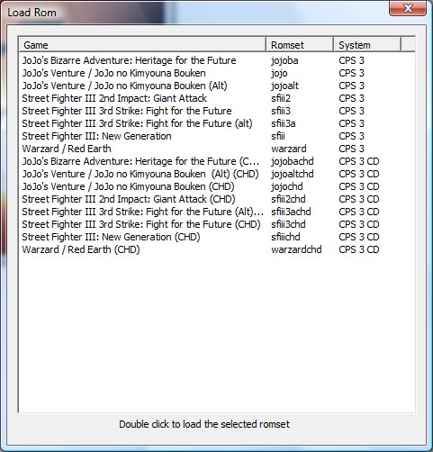The width and height of the screenshot is (433, 452).
Task: Sort list by Game column header
Action: point(142,45)
